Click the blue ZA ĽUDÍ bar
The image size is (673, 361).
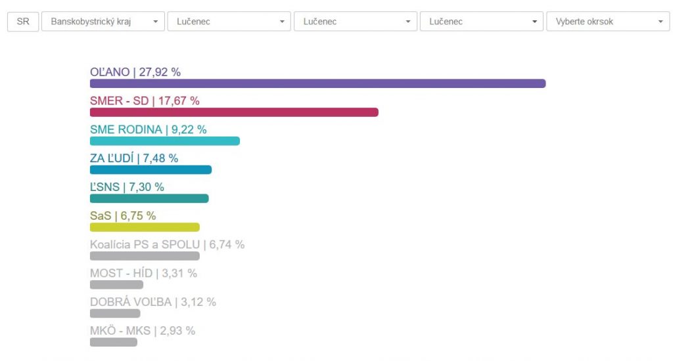pyautogui.click(x=151, y=170)
